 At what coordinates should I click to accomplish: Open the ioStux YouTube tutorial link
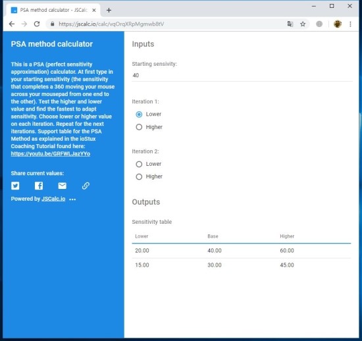point(51,154)
